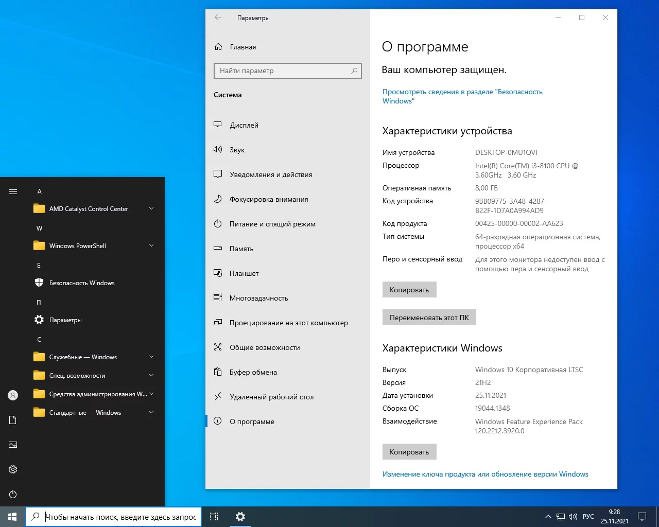
Task: Click the Windows Start button
Action: pos(12,517)
